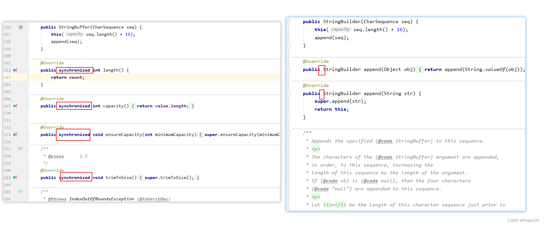Screen dimensions: 544x225
Task: Click the override marker icon on line 167
Action: 15,106
